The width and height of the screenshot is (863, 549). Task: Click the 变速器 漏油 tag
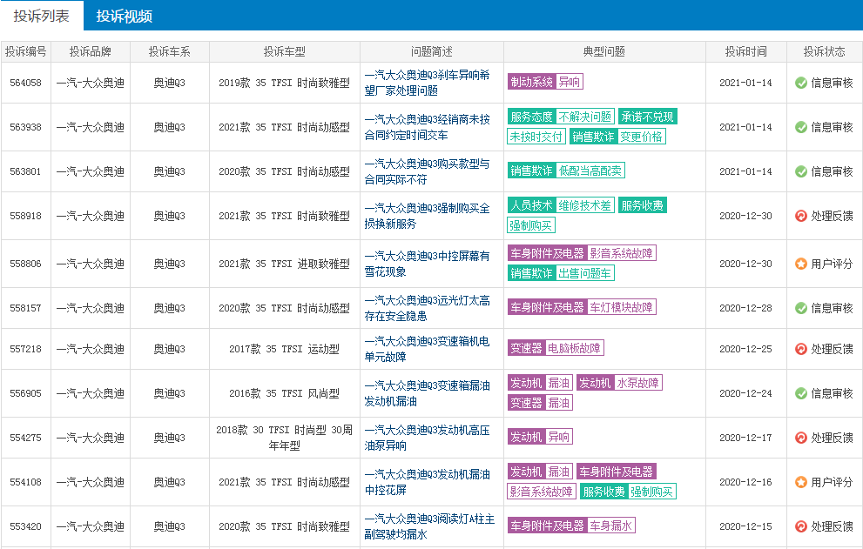540,403
